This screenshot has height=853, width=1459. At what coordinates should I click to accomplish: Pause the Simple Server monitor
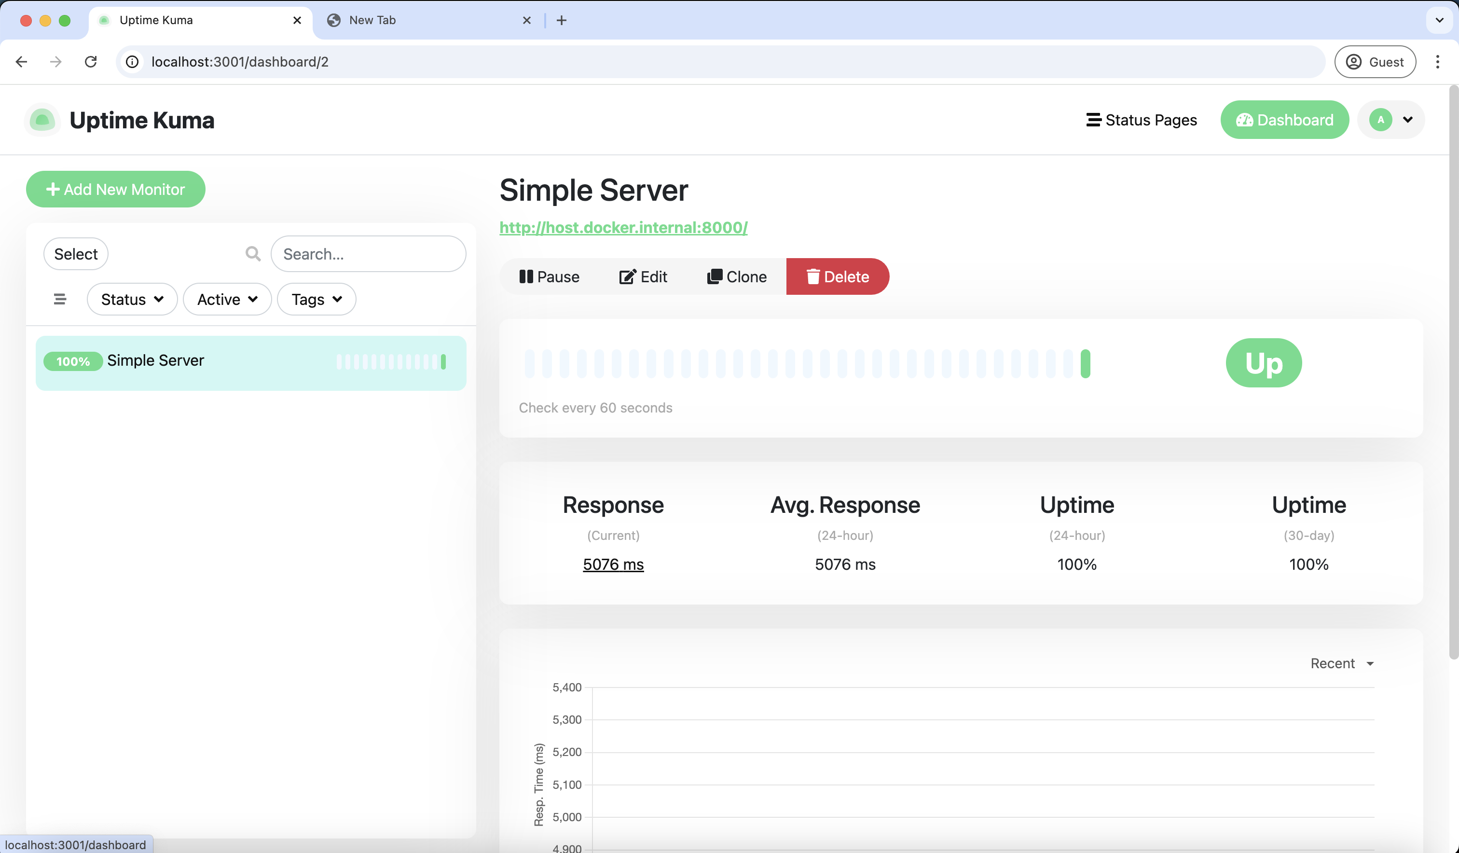tap(549, 277)
